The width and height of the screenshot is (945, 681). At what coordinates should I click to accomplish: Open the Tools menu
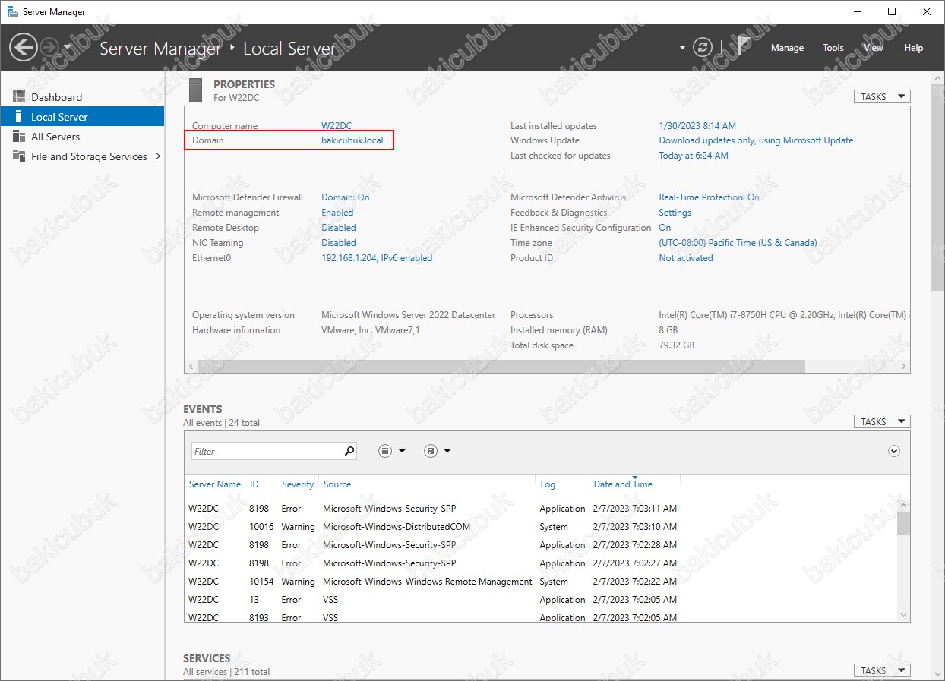(x=833, y=48)
